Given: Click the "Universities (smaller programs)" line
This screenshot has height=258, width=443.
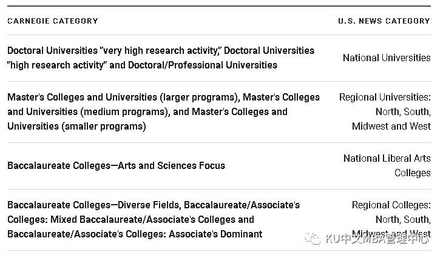Looking at the screenshot, I should pos(76,126).
